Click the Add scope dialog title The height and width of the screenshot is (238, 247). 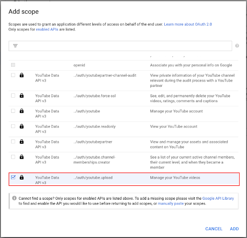click(x=23, y=12)
